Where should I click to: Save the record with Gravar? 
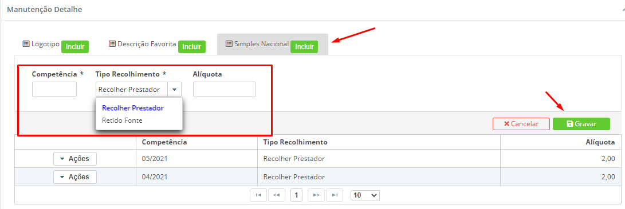pyautogui.click(x=581, y=124)
